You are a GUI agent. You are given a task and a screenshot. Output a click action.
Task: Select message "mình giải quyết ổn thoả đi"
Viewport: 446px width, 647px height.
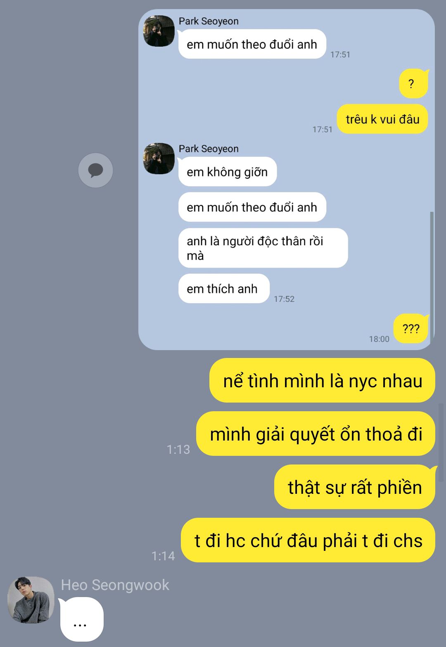(316, 434)
